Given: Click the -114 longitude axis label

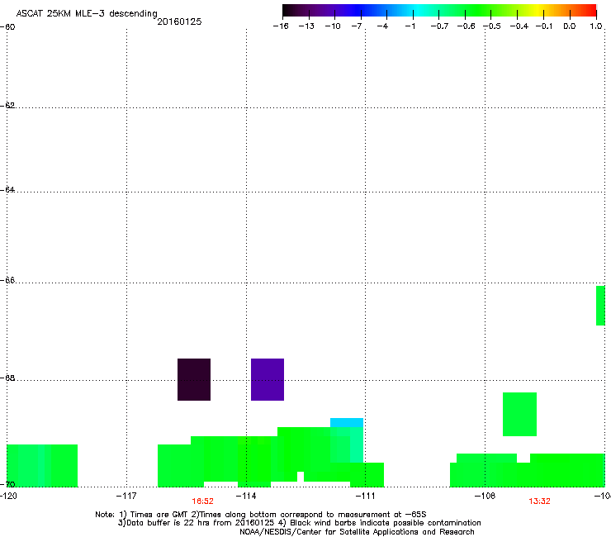Looking at the screenshot, I should (246, 496).
